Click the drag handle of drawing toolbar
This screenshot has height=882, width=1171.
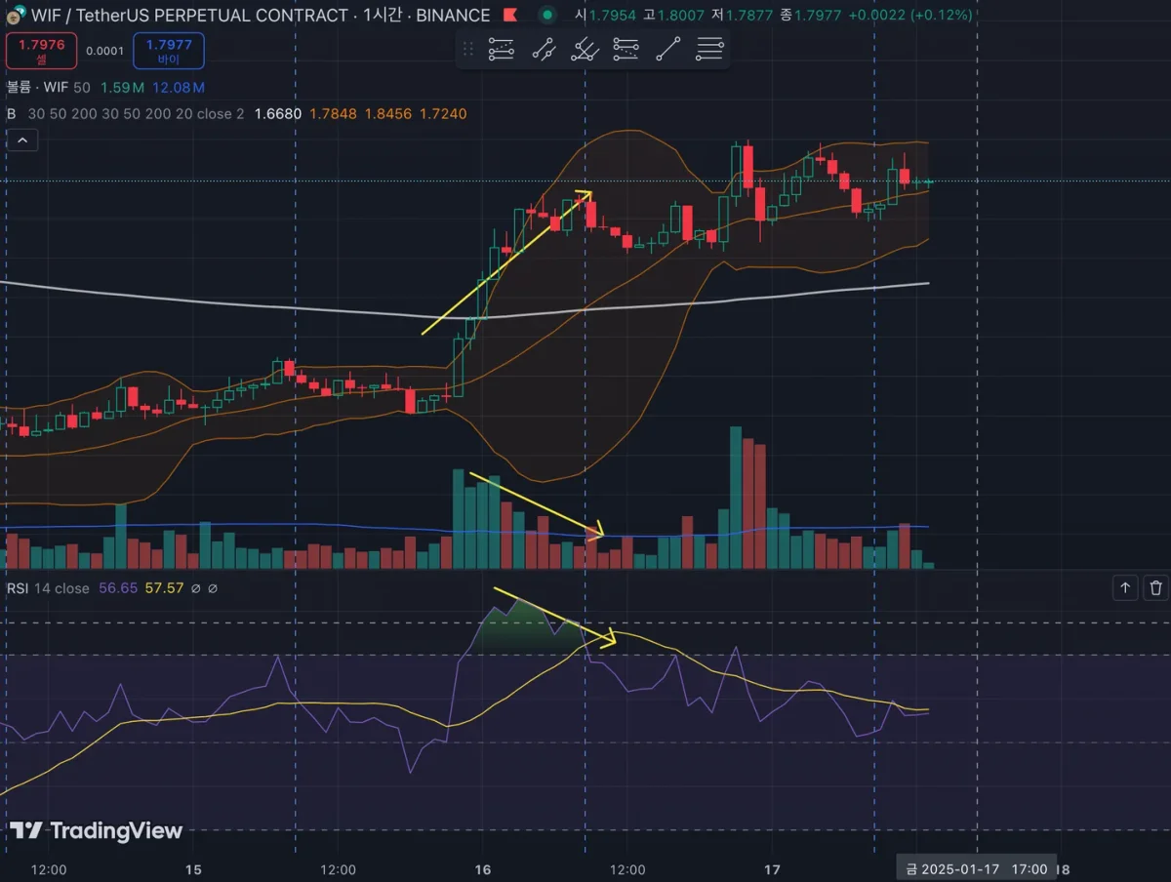click(468, 49)
